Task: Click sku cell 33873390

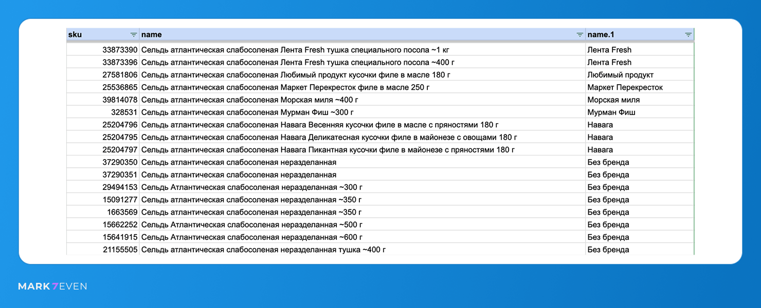Action: click(x=103, y=50)
